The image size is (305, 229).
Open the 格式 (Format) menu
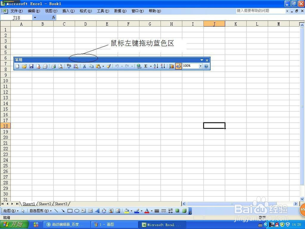pos(86,11)
